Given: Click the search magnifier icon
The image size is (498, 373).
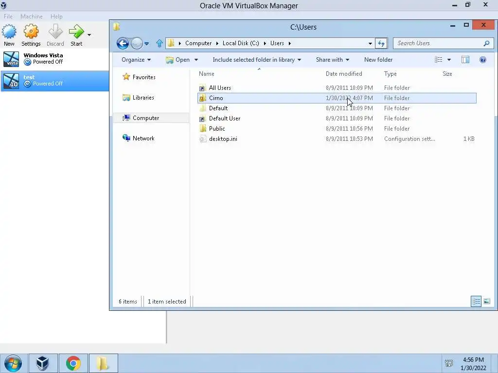Looking at the screenshot, I should [486, 43].
